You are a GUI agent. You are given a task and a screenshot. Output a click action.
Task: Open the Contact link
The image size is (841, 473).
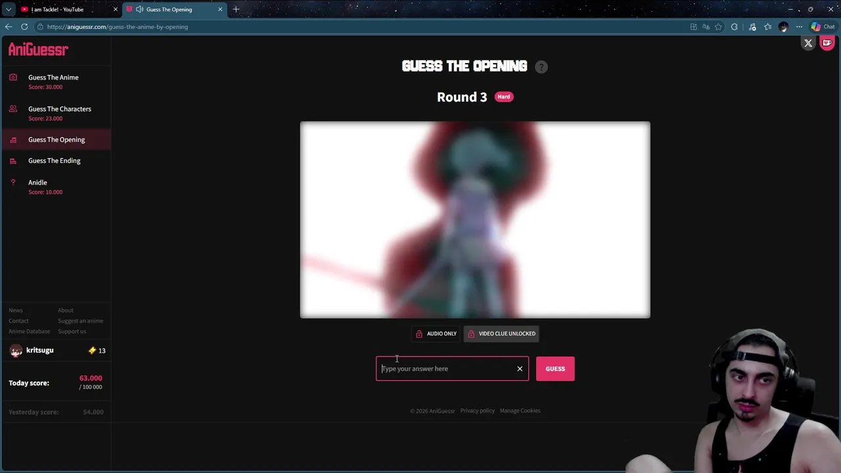(x=18, y=321)
